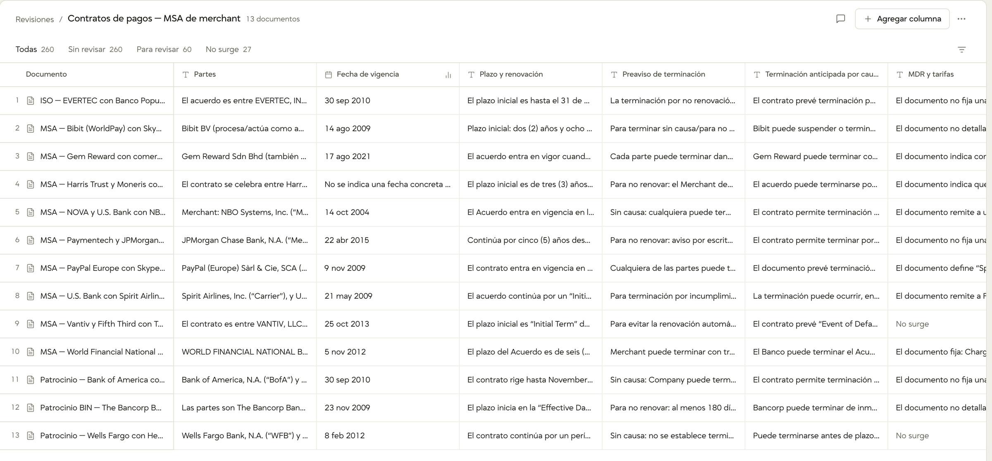Screen dimensions: 992x461
Task: Click text type icon beside Partes header
Action: click(186, 75)
